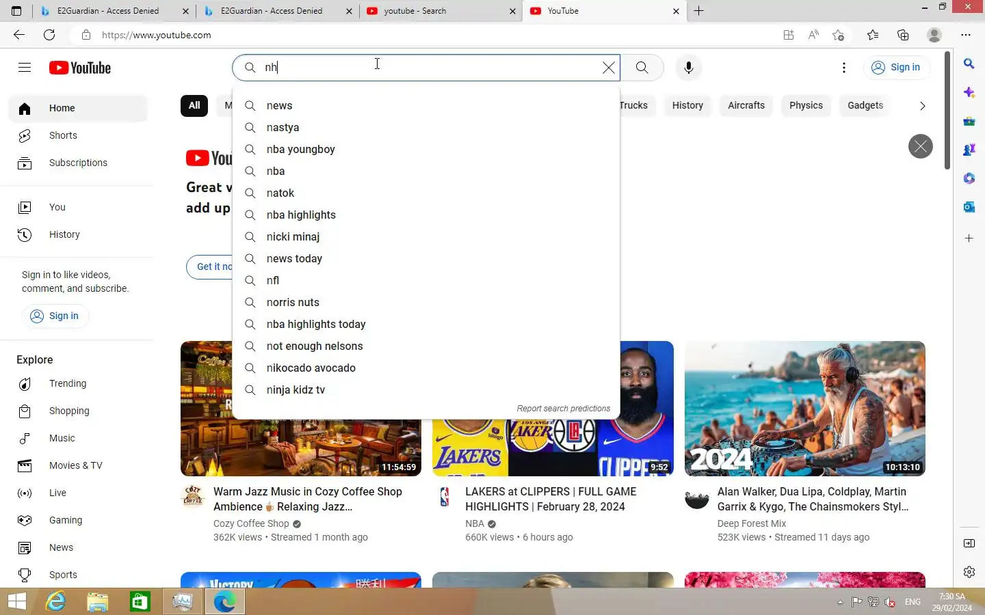Image resolution: width=985 pixels, height=615 pixels.
Task: Select the History filter chip
Action: coord(687,105)
